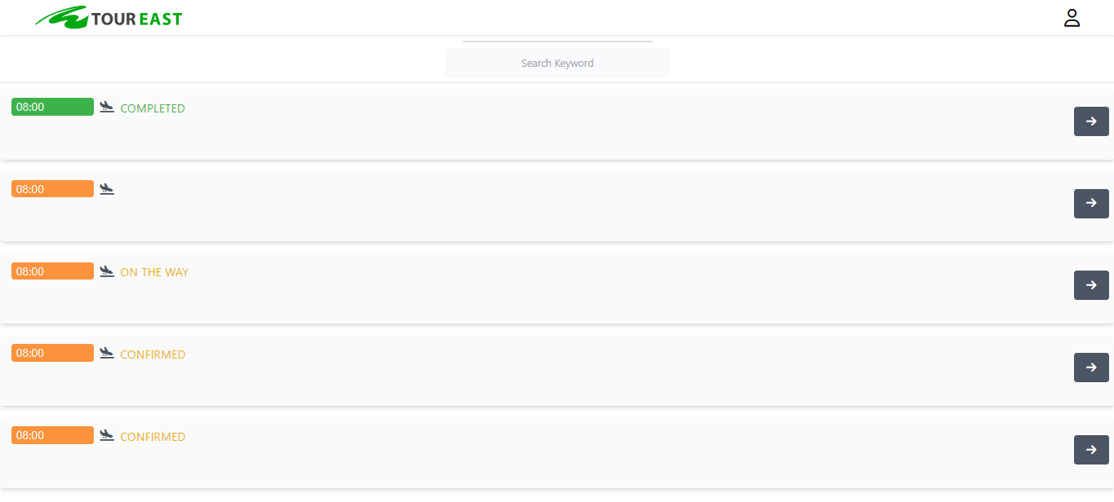The height and width of the screenshot is (502, 1114).
Task: Focus the Search Keyword field
Action: pyautogui.click(x=557, y=63)
